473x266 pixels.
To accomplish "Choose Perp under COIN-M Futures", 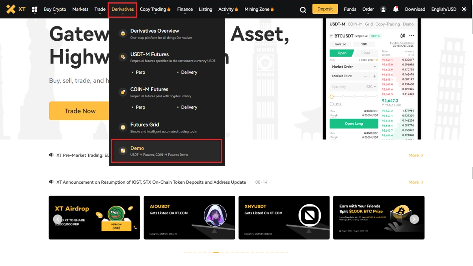I will (x=140, y=107).
